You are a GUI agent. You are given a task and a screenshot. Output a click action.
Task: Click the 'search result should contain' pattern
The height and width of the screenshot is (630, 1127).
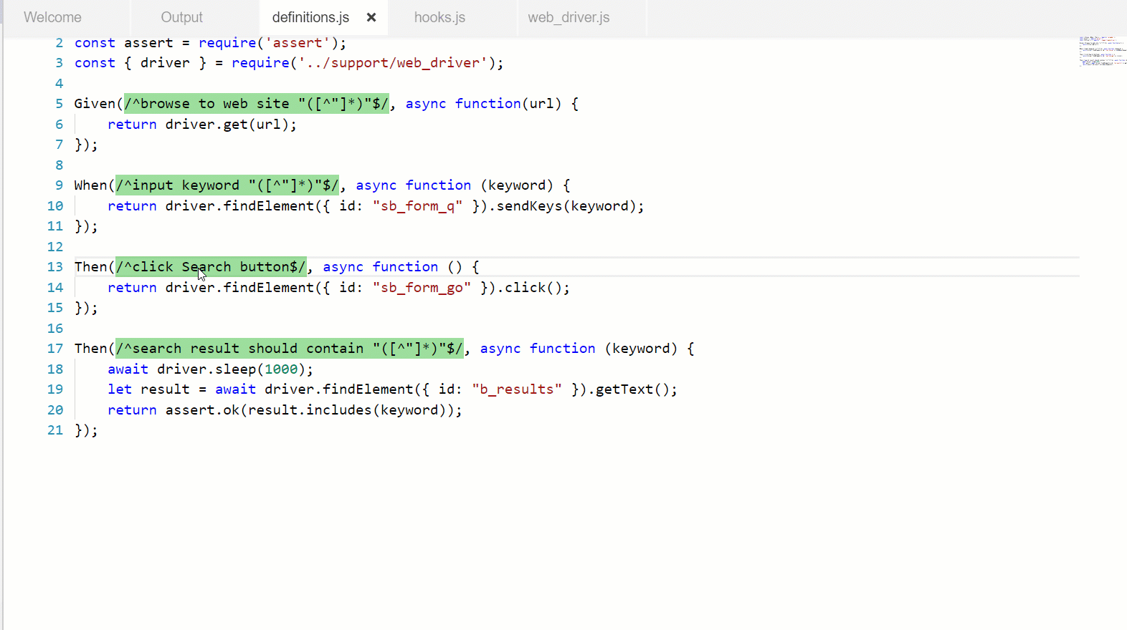(x=289, y=349)
